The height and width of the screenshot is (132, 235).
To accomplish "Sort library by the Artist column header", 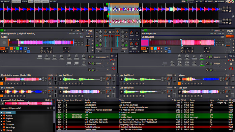I will coord(88,100).
